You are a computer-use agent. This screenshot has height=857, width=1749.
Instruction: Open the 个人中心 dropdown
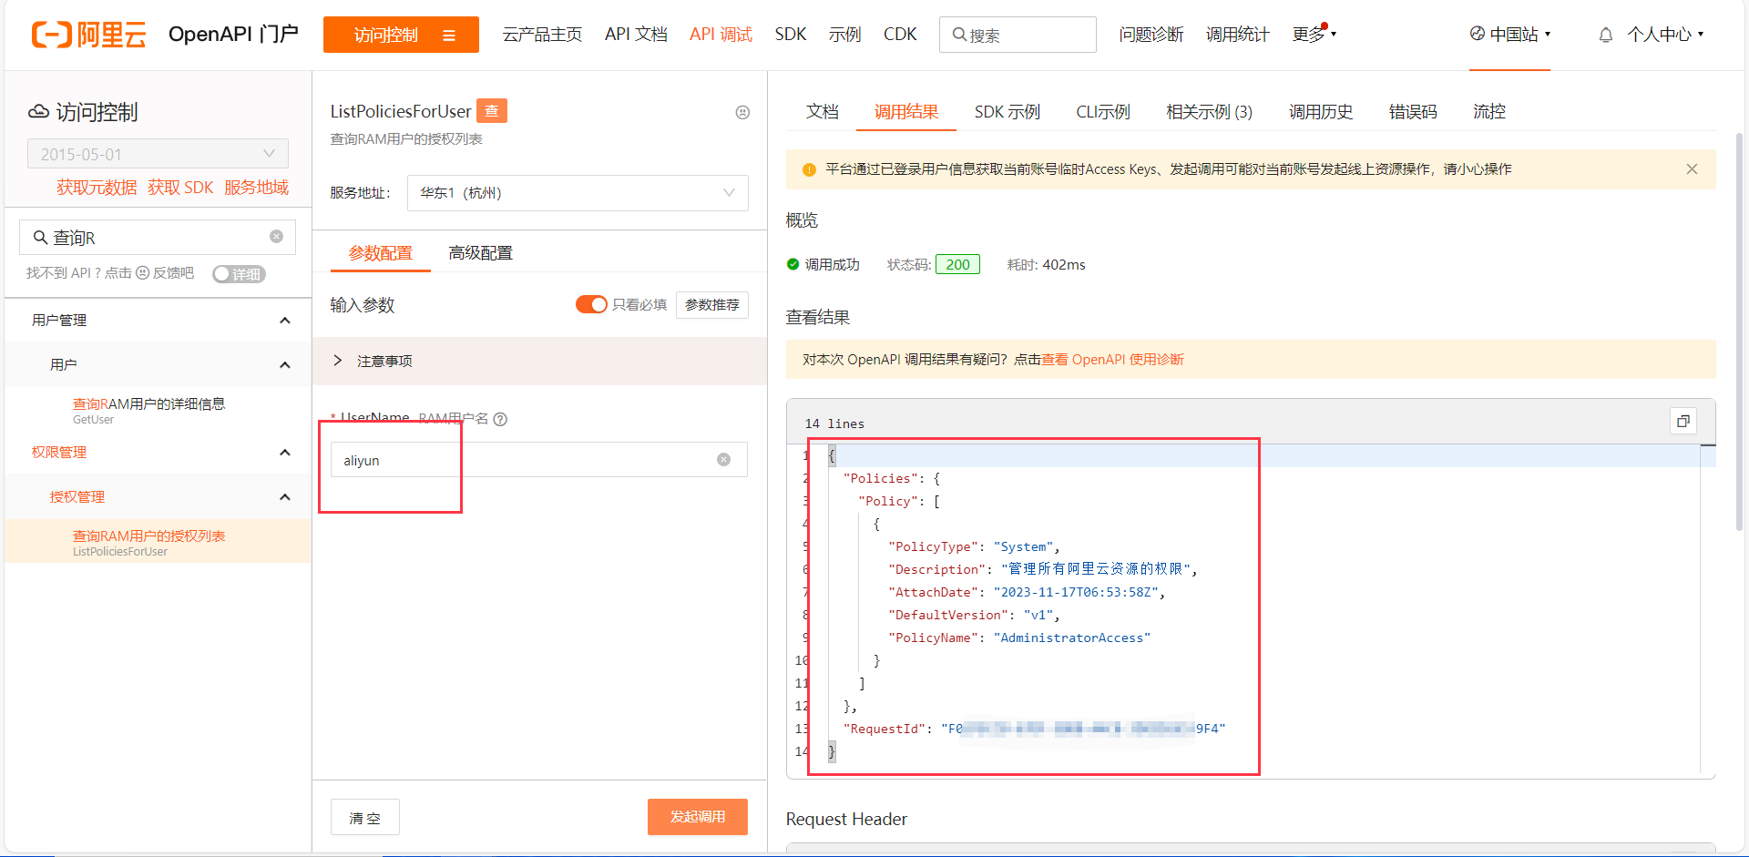click(x=1665, y=35)
